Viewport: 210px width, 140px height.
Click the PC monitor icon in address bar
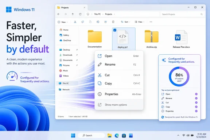(88, 14)
